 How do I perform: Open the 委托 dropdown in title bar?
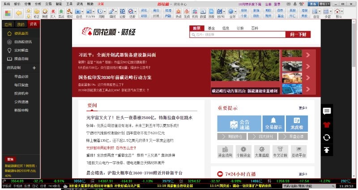324,4
